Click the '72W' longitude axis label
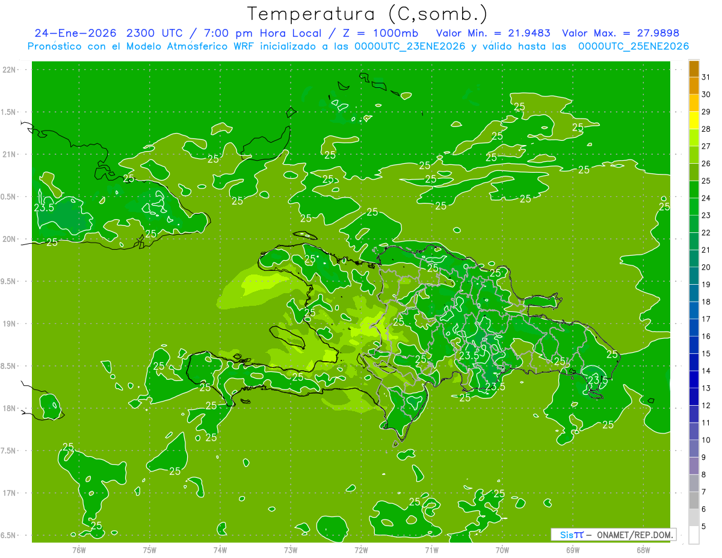The height and width of the screenshot is (558, 722). click(361, 550)
